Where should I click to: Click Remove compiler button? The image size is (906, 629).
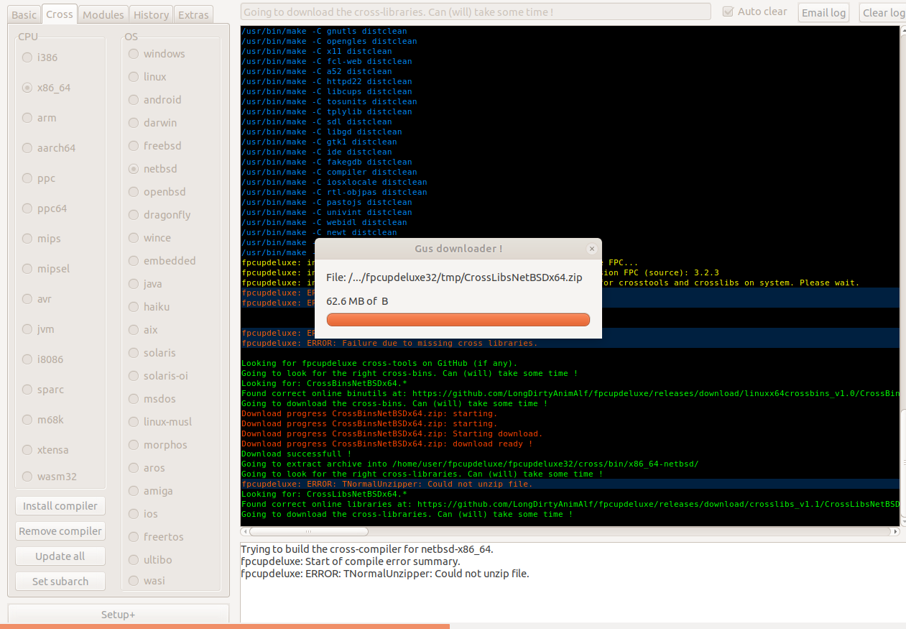click(x=60, y=531)
